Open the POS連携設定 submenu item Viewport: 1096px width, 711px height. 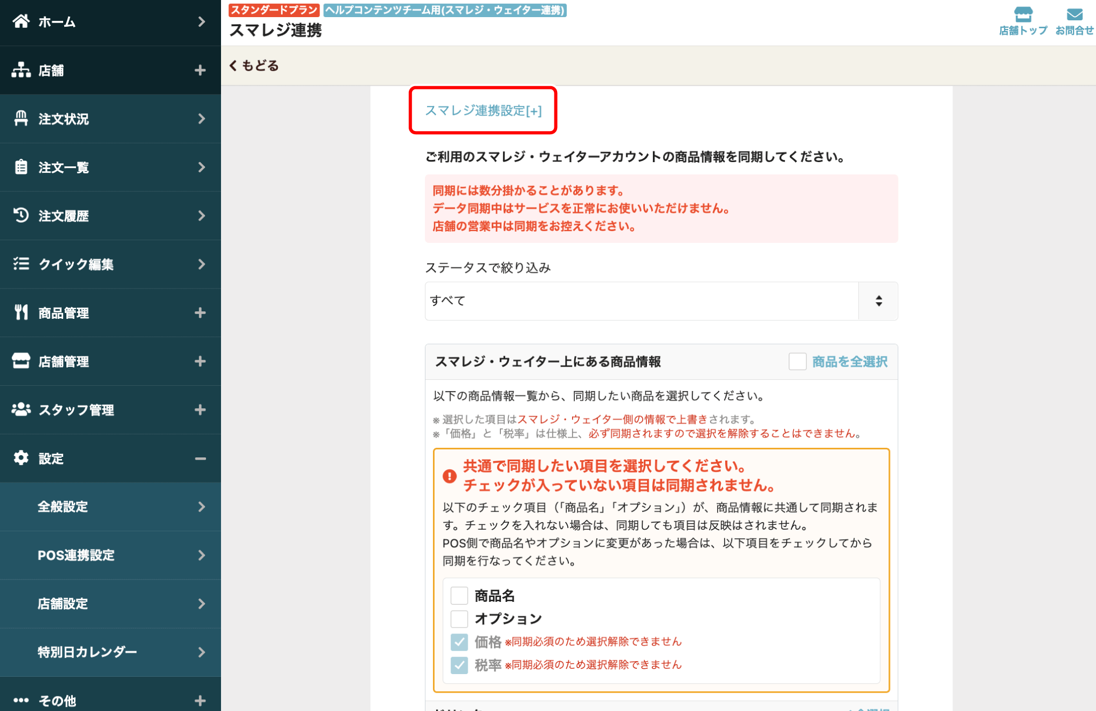tap(110, 555)
